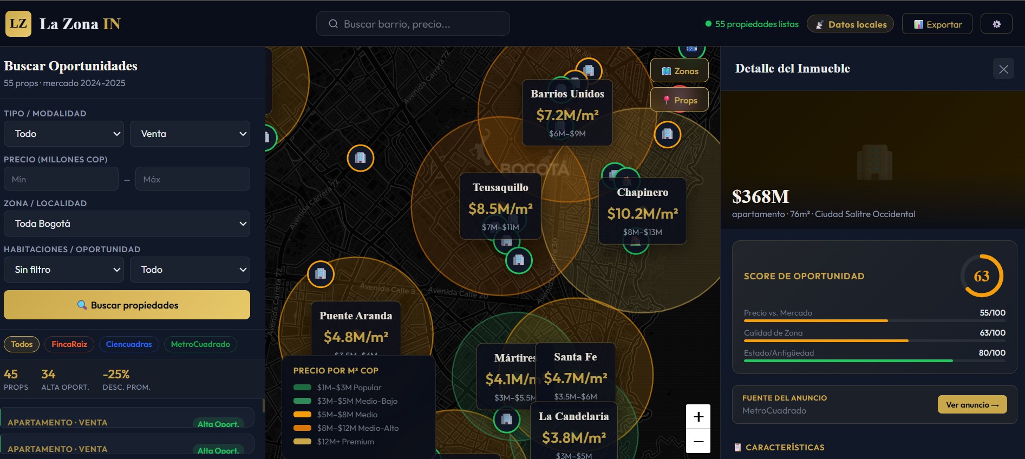Viewport: 1025px width, 459px height.
Task: Select the orange property marker below the Props button
Action: pos(668,134)
